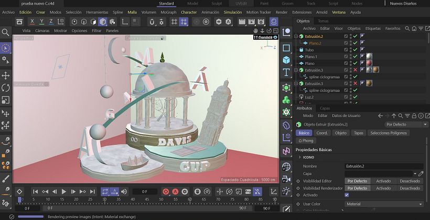Enable the red X on first Extrusión.3

[356, 70]
